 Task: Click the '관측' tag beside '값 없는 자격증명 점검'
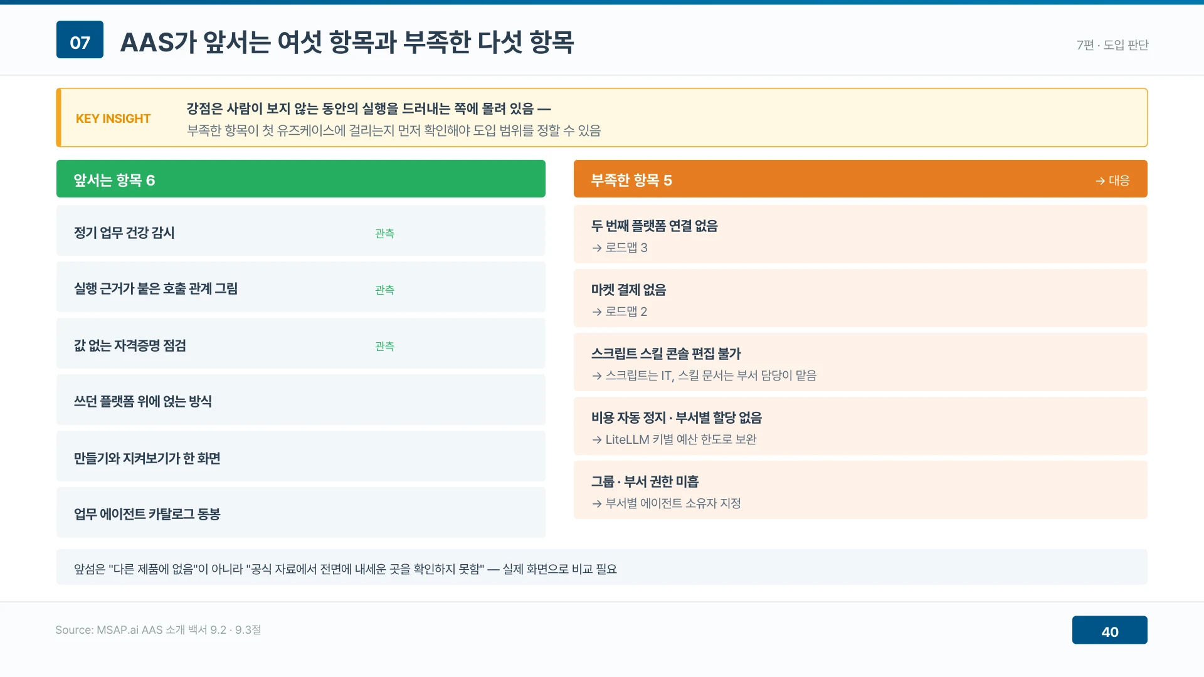pyautogui.click(x=384, y=346)
